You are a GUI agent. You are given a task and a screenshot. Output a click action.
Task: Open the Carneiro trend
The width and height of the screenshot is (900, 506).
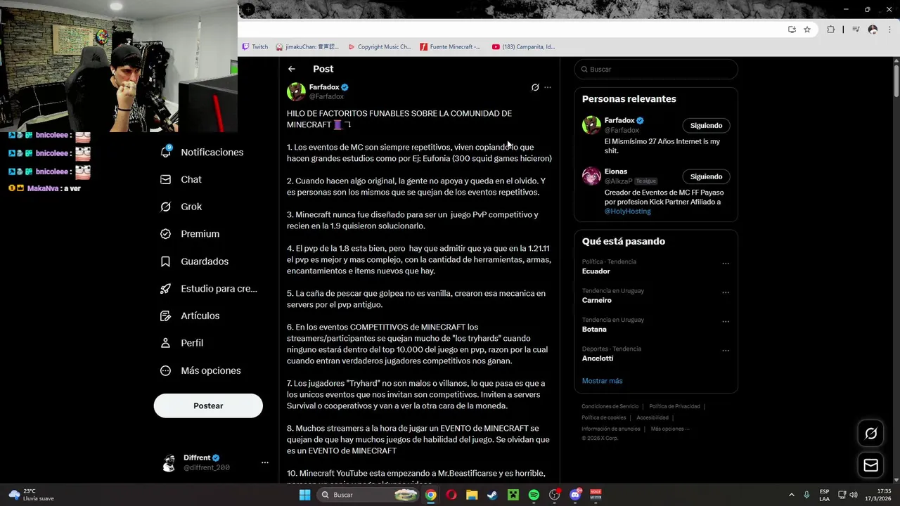click(x=597, y=300)
